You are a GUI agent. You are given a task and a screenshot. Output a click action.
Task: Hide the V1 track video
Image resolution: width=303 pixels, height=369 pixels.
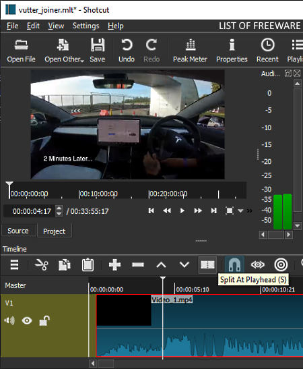27,320
